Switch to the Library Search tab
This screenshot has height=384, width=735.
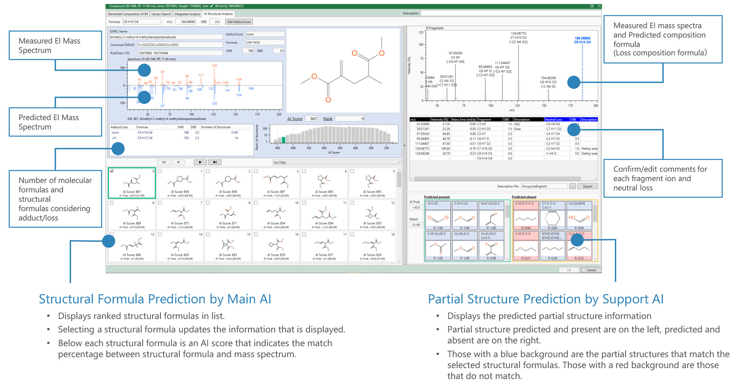click(x=161, y=14)
